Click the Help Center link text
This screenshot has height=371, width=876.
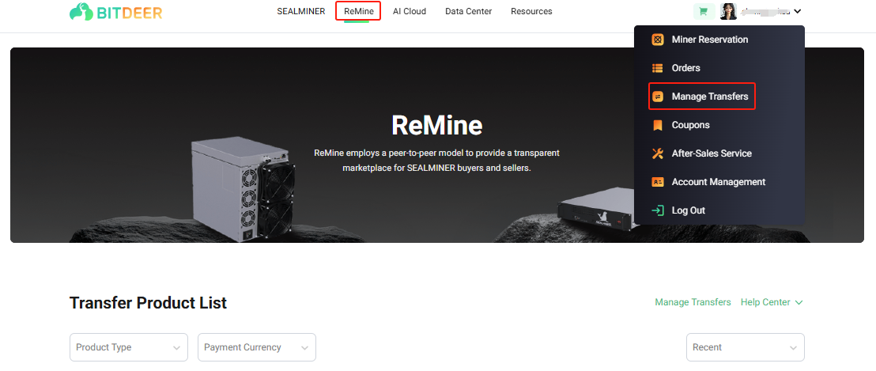(765, 302)
